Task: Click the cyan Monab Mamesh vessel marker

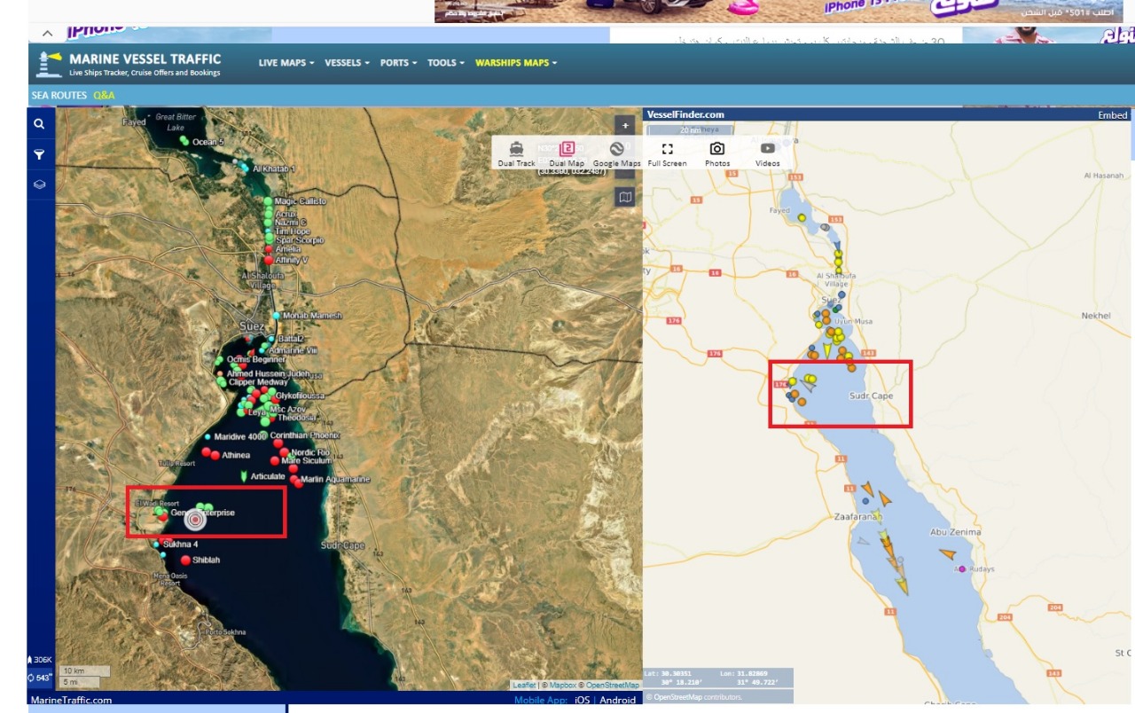Action: [277, 316]
